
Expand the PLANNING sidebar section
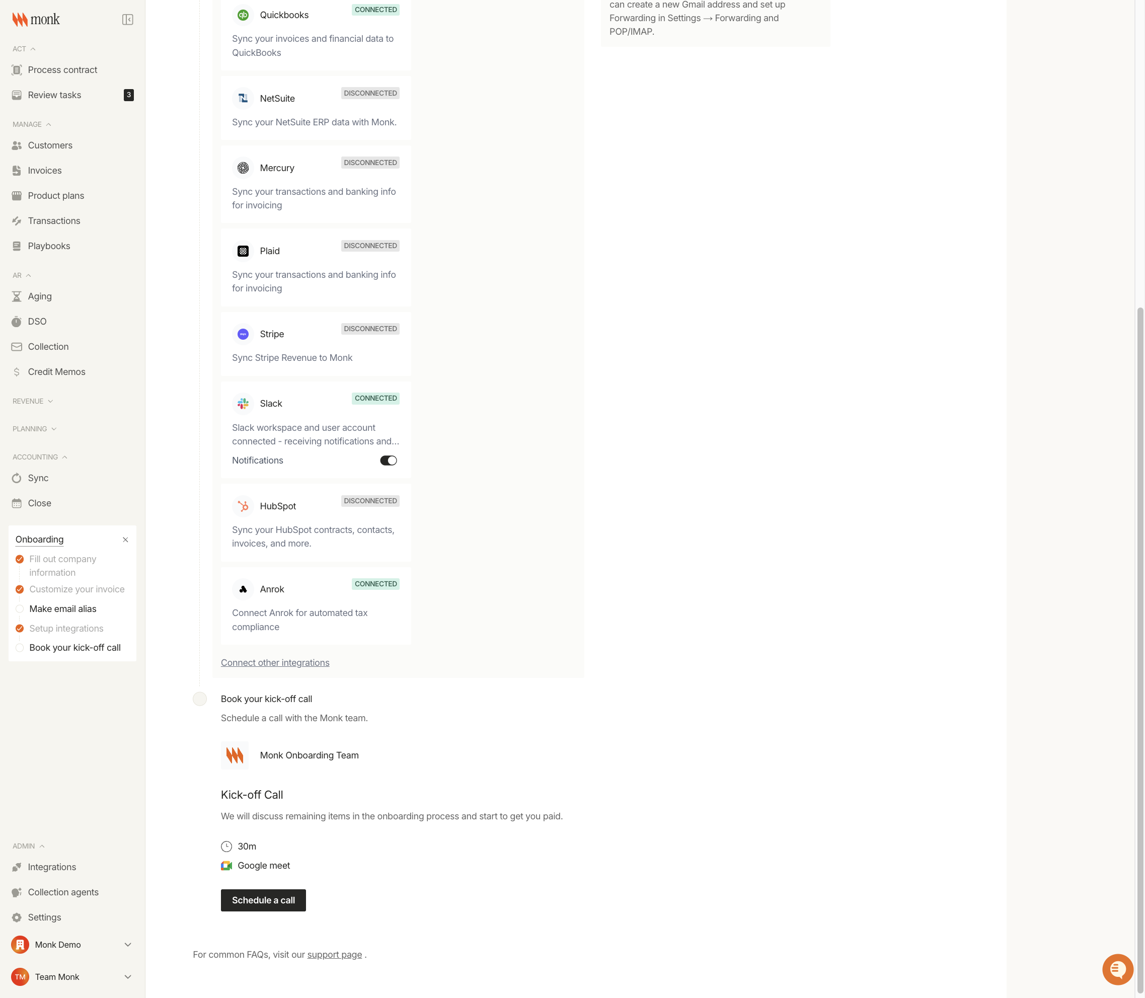[x=34, y=429]
